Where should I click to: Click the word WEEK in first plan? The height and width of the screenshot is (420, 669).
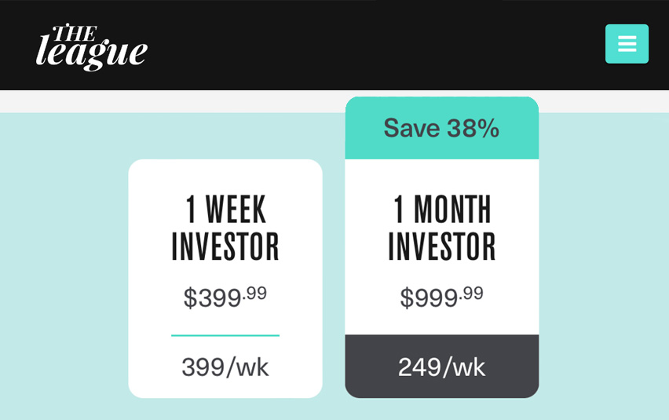236,209
